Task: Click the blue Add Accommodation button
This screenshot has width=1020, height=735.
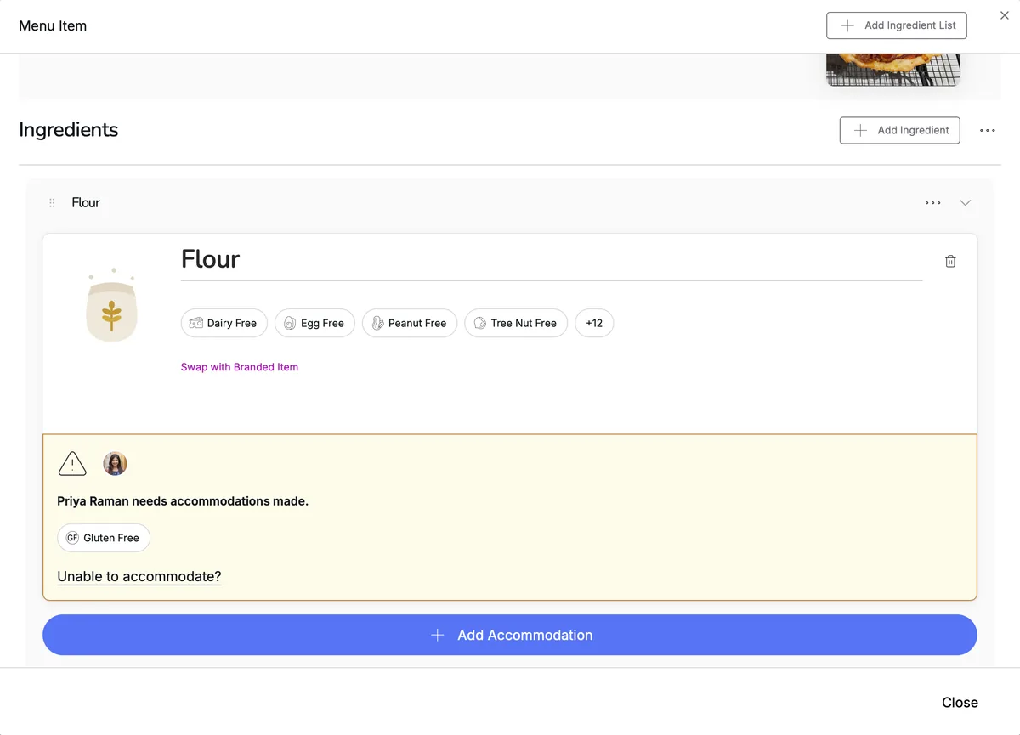Action: coord(510,635)
